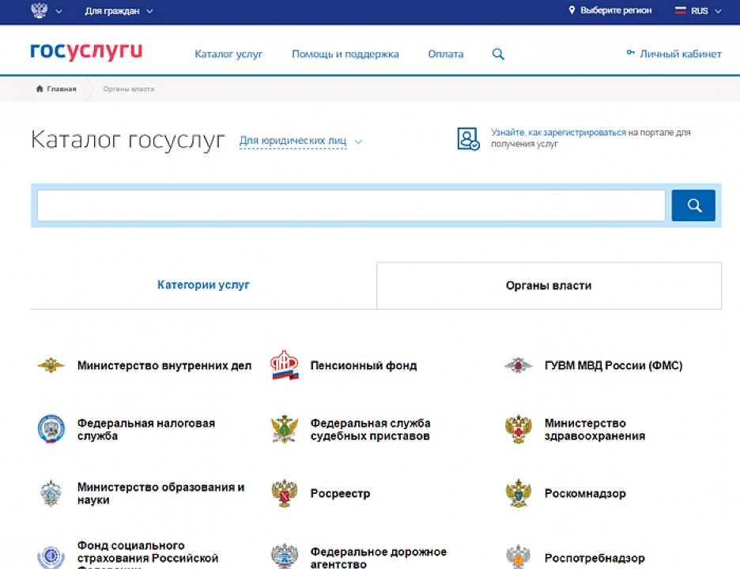The width and height of the screenshot is (740, 569).
Task: Click the Министерство здравоохранения emblem
Action: tap(518, 429)
